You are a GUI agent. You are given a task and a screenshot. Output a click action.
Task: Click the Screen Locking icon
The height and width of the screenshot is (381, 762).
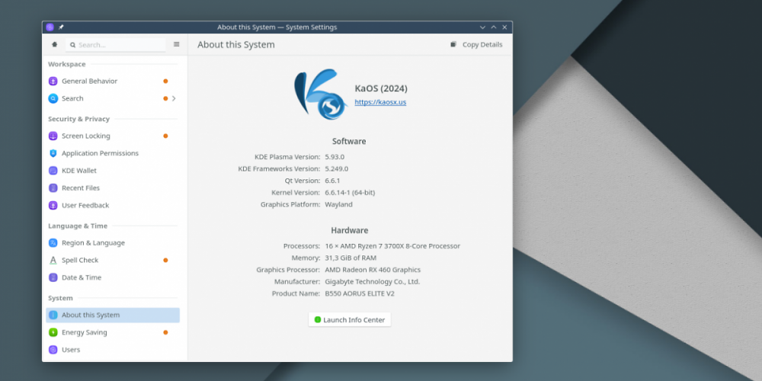pos(53,136)
